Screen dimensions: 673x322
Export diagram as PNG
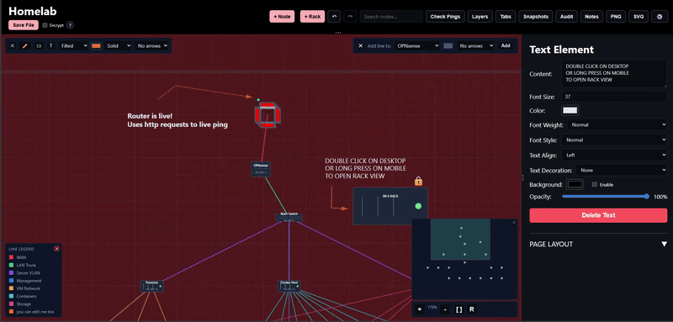tap(616, 17)
